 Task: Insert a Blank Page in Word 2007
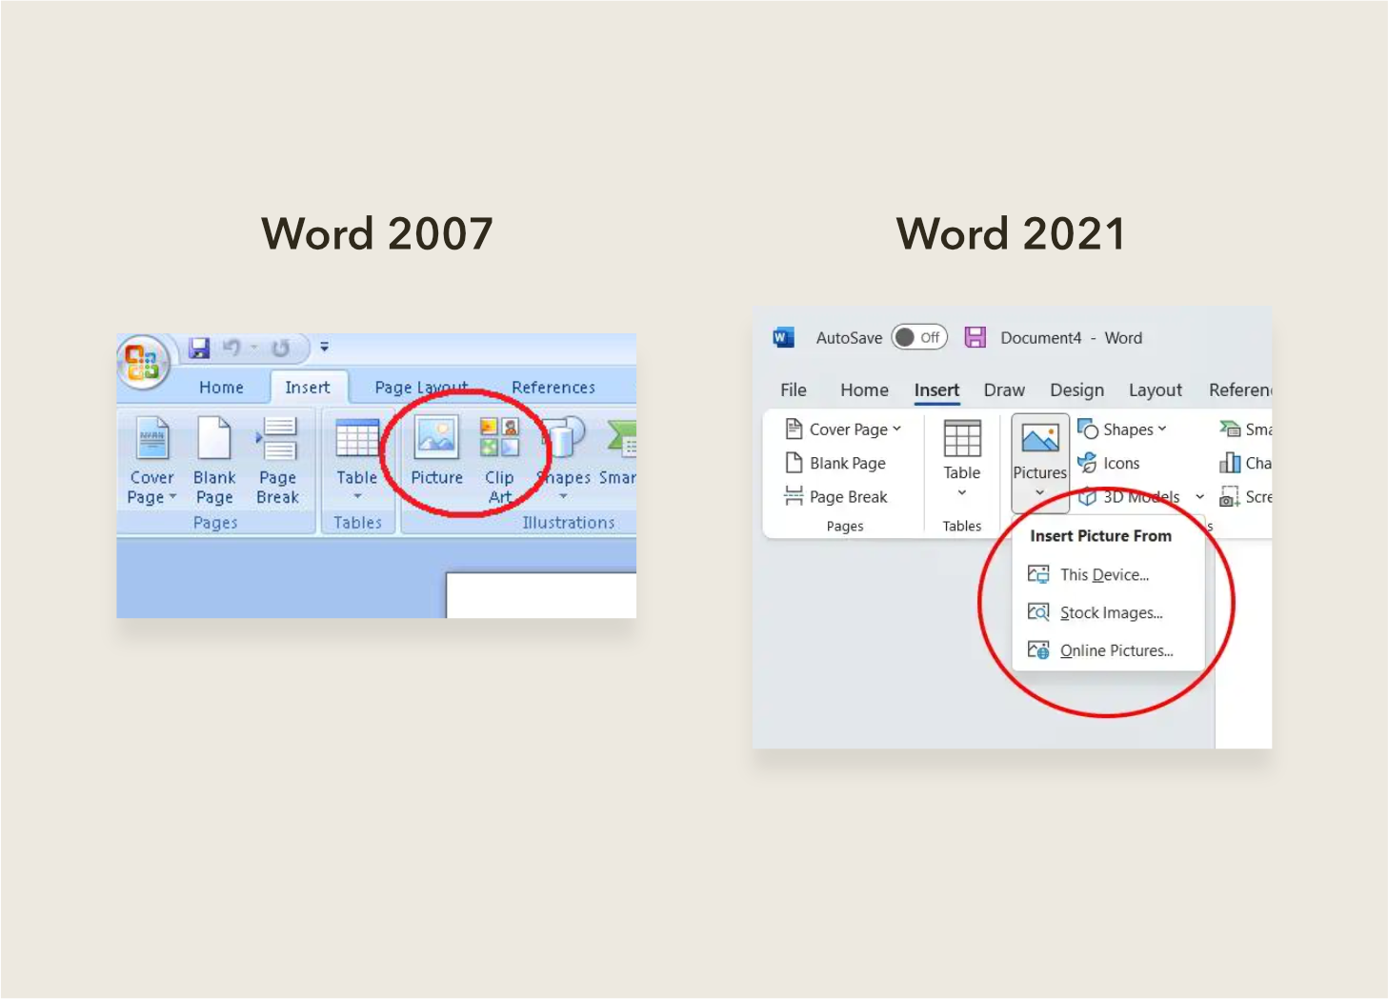(x=214, y=460)
